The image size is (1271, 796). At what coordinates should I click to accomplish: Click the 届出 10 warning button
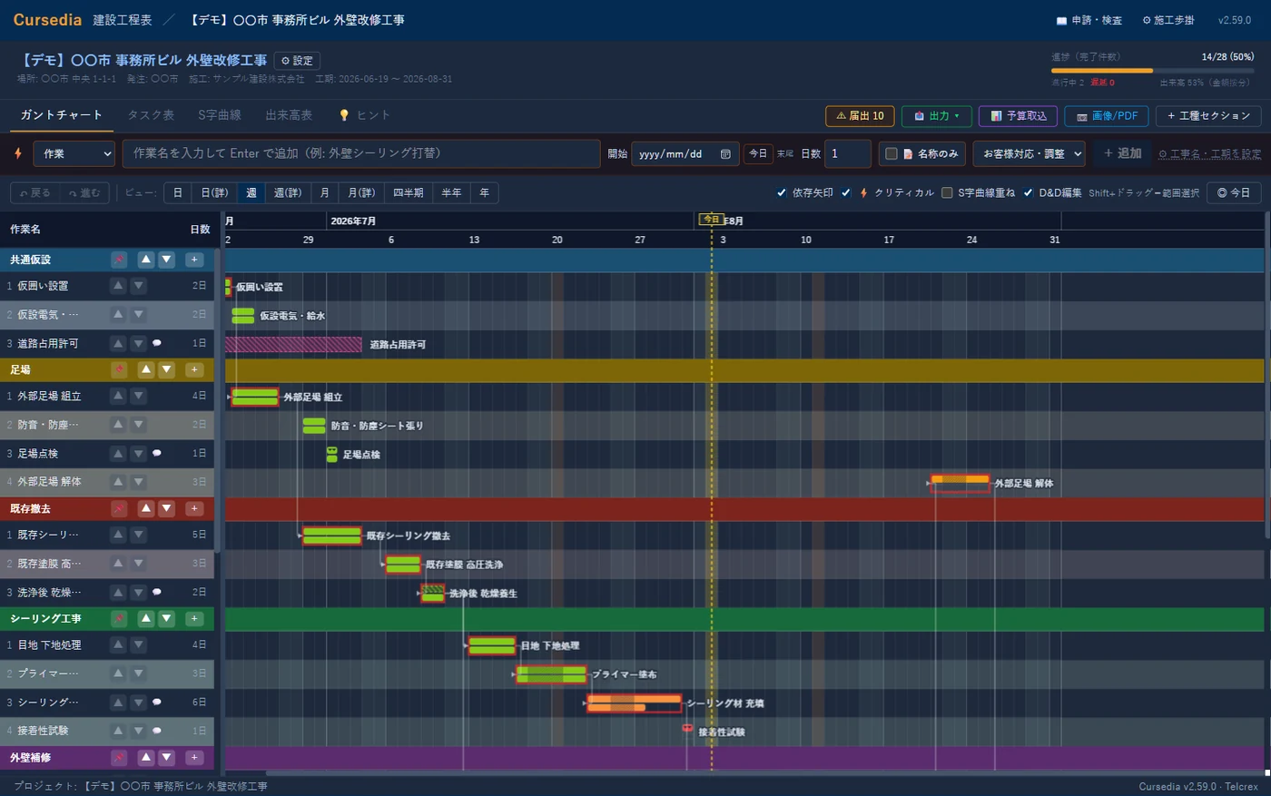(x=860, y=116)
